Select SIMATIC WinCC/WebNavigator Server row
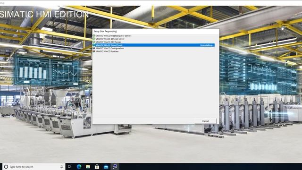302x170 pixels. pos(154,36)
